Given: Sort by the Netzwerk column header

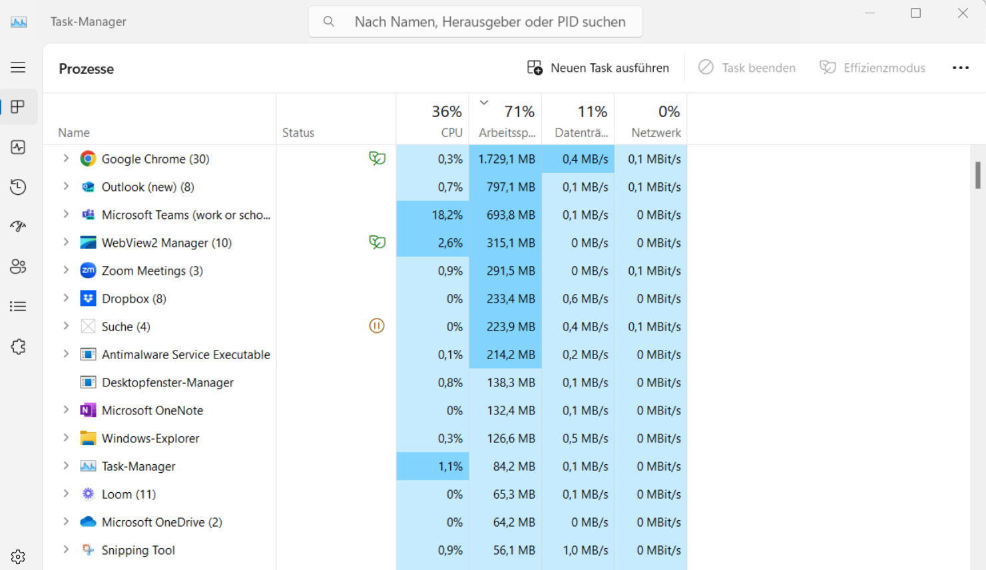Looking at the screenshot, I should [x=650, y=119].
